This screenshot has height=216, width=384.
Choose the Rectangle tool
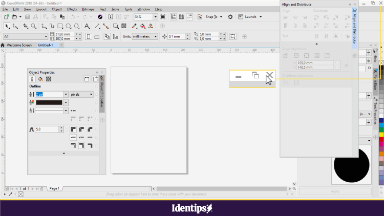point(60,26)
